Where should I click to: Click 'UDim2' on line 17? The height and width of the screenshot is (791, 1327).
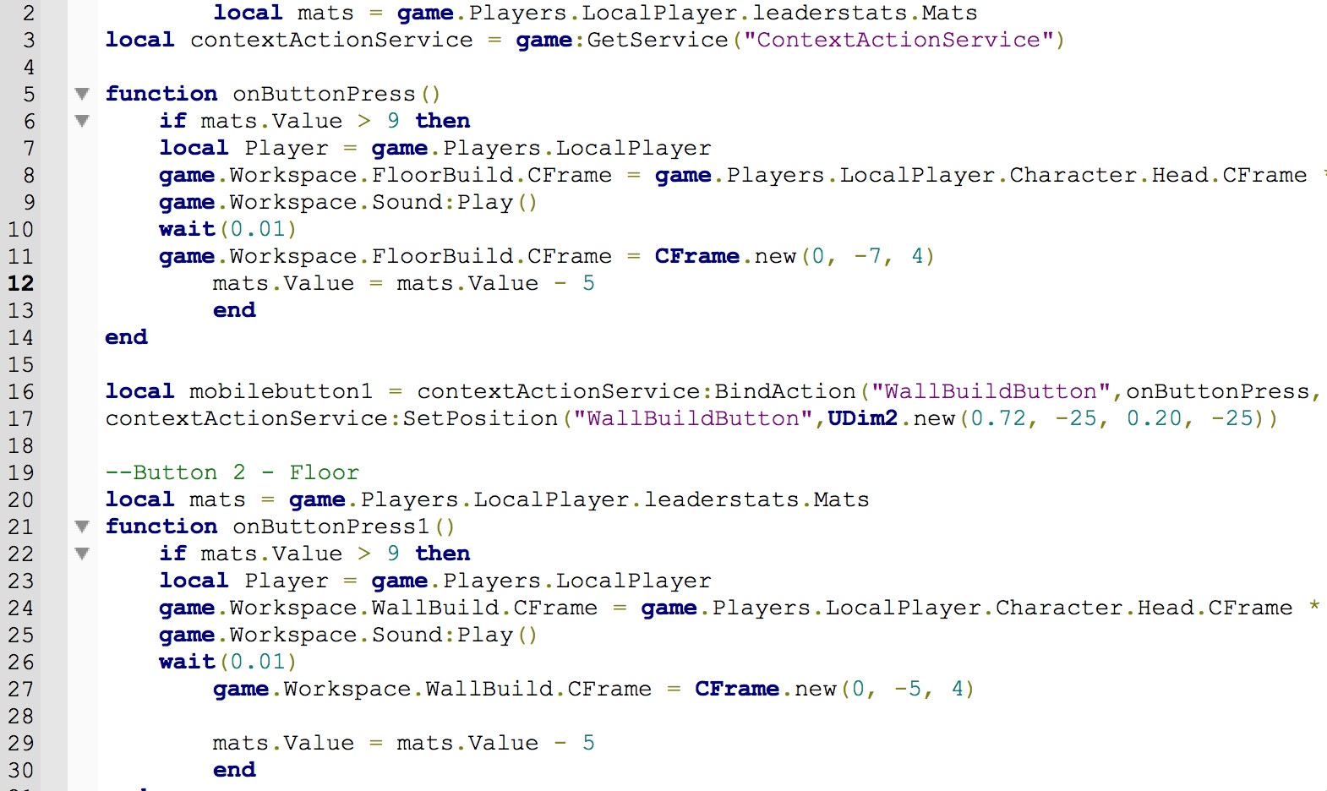862,418
